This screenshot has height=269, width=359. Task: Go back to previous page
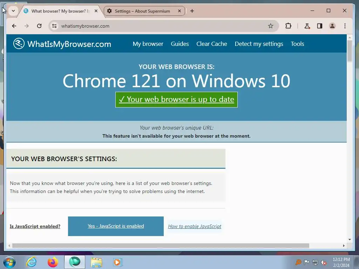(14, 26)
